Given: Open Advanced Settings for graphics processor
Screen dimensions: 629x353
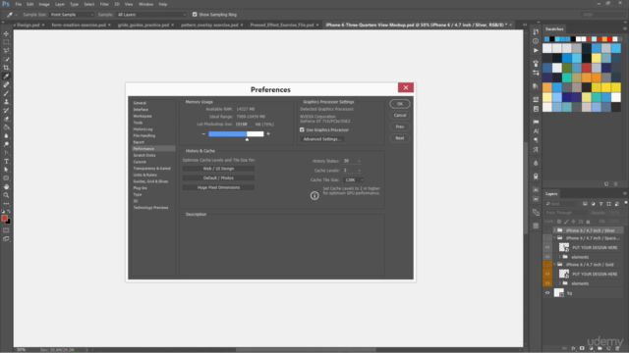Looking at the screenshot, I should (x=322, y=139).
